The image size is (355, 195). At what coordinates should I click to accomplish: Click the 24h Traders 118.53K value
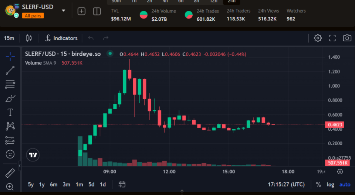(x=236, y=19)
